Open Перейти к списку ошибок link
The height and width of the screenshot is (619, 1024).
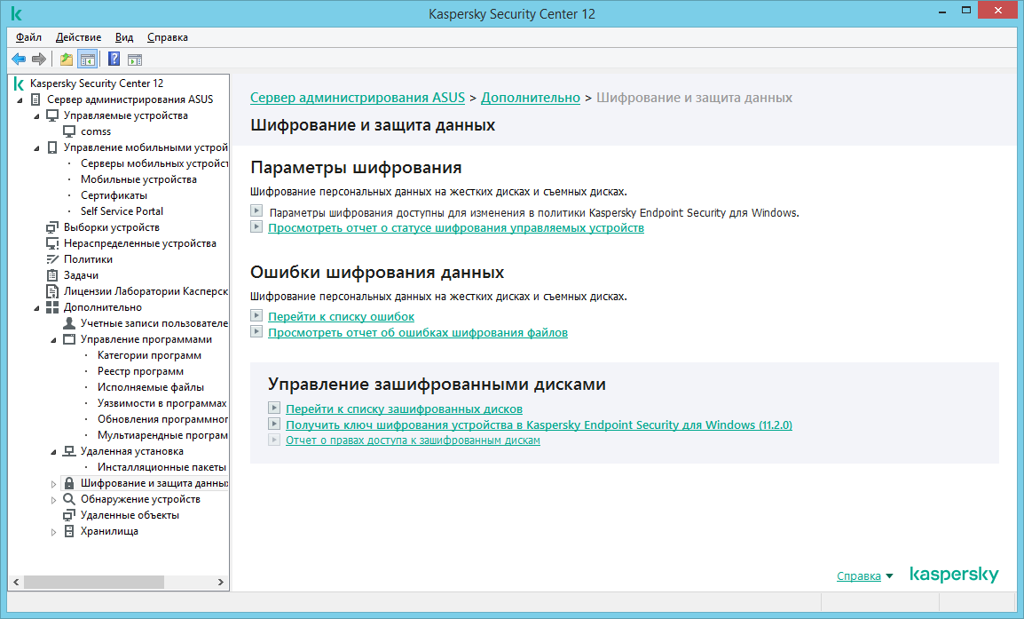click(x=341, y=316)
